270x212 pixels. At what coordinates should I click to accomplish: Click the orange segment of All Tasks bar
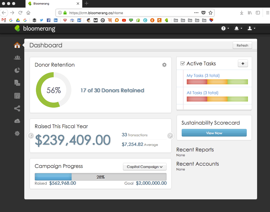217,99
